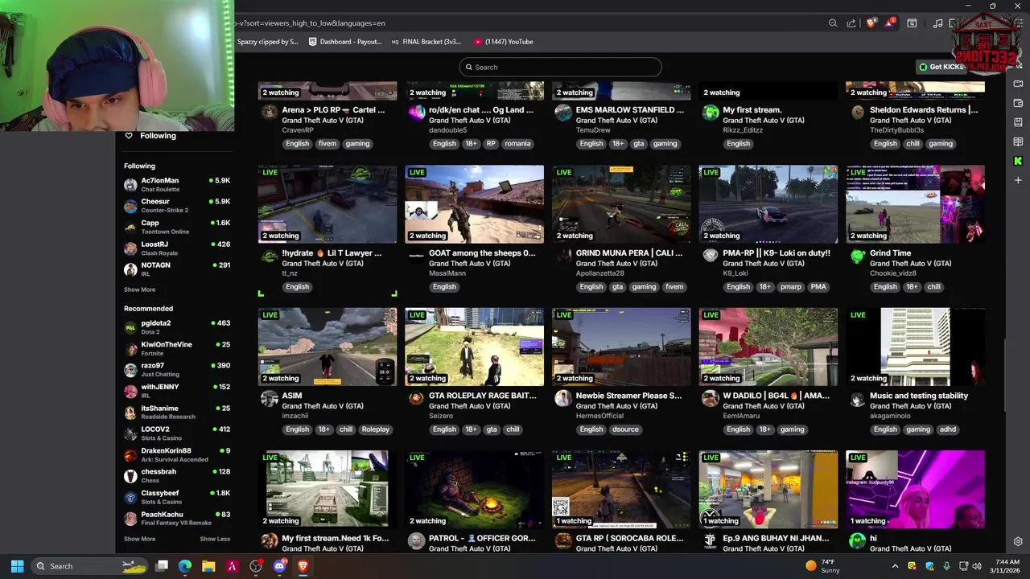The height and width of the screenshot is (579, 1030).
Task: Open the Dashboard - Payout bookmark
Action: coord(345,42)
